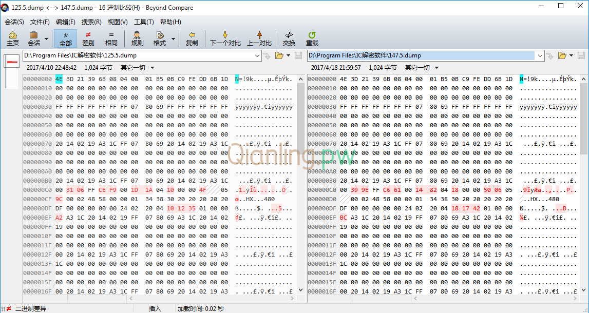Expand the left file path dropdown

[x=257, y=55]
